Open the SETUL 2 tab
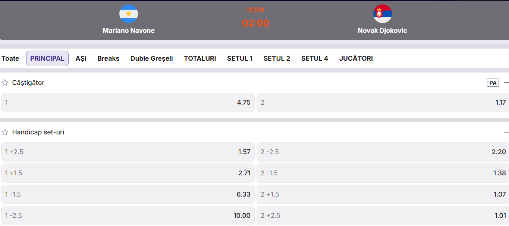Image resolution: width=509 pixels, height=226 pixels. pos(277,58)
